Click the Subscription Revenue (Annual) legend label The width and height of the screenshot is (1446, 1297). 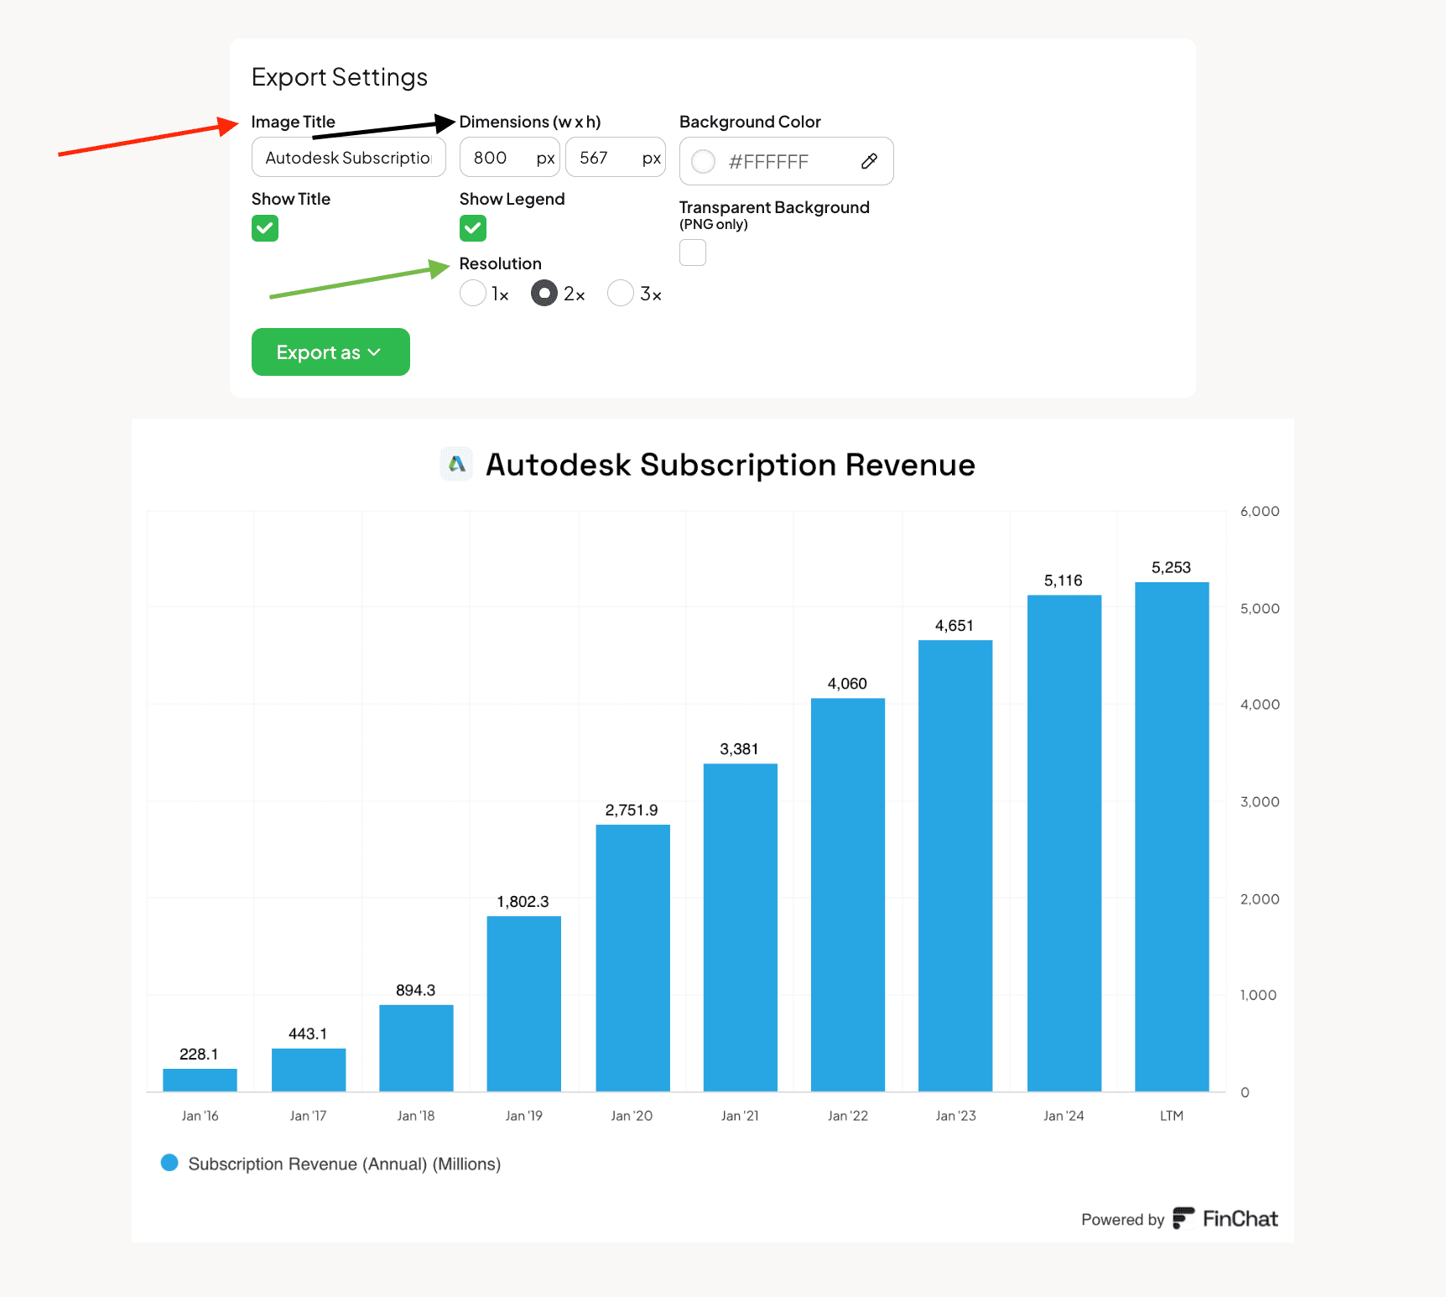(x=345, y=1164)
